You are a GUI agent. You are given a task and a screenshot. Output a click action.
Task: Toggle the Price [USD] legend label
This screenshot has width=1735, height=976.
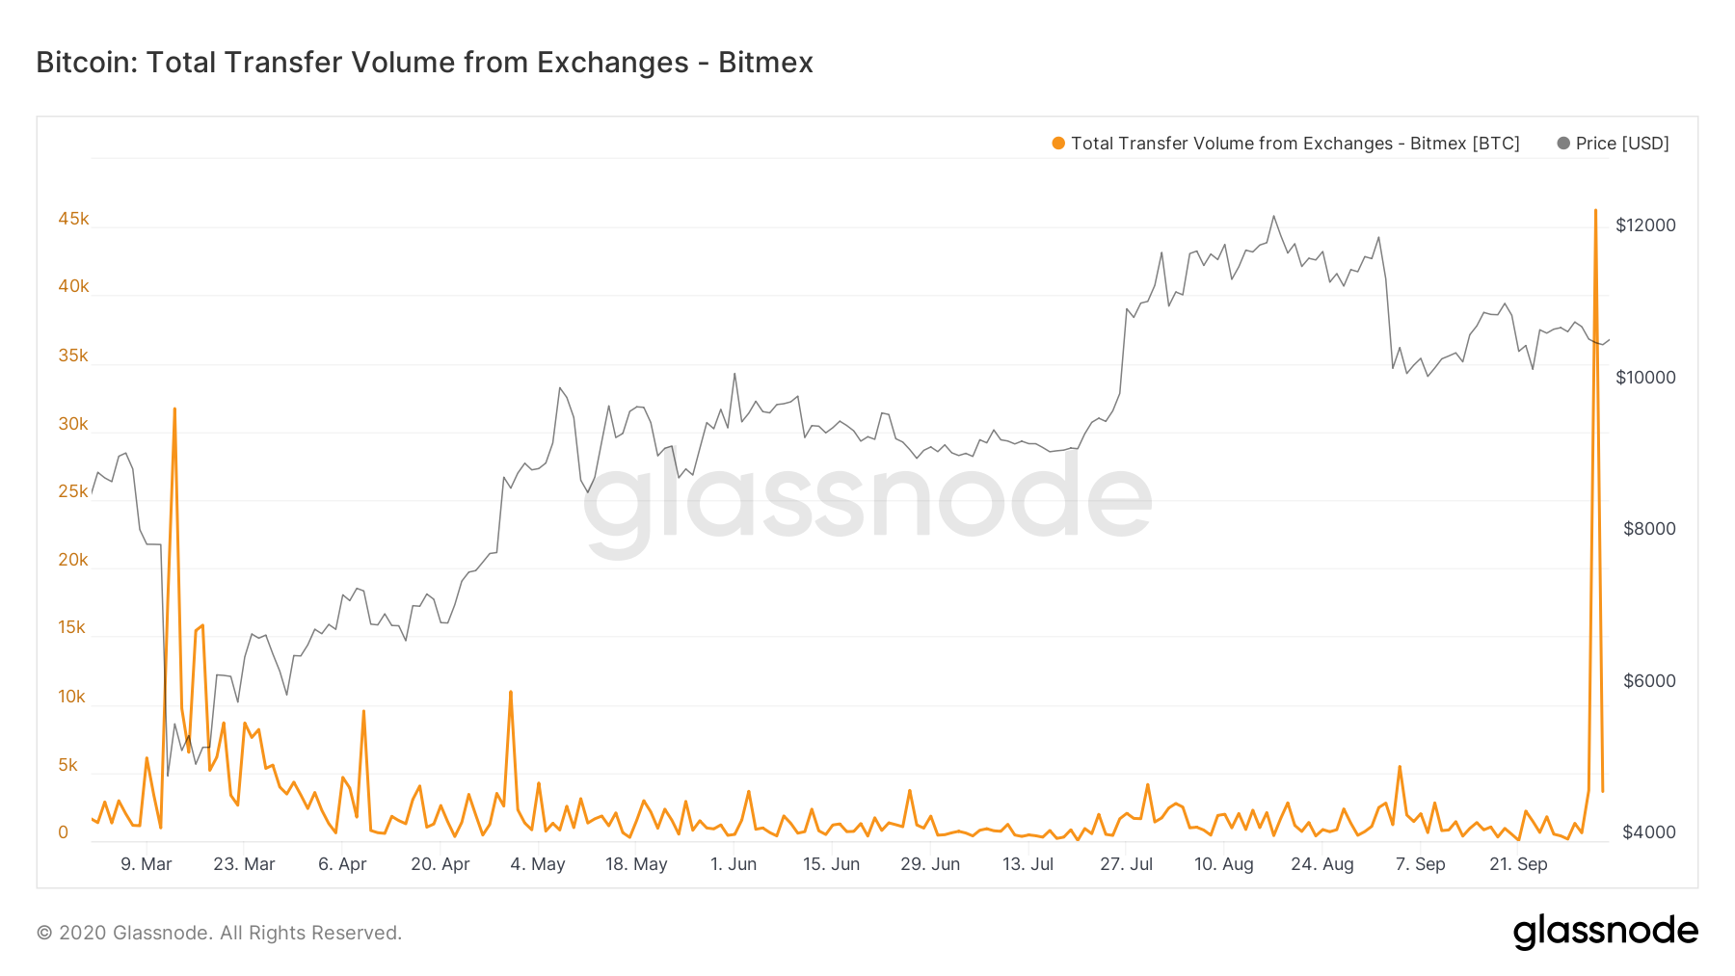pos(1622,144)
